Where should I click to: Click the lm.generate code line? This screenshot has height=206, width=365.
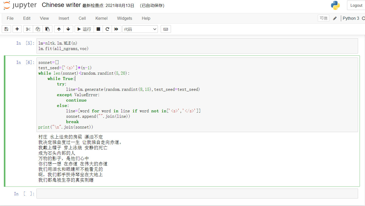tap(133, 89)
